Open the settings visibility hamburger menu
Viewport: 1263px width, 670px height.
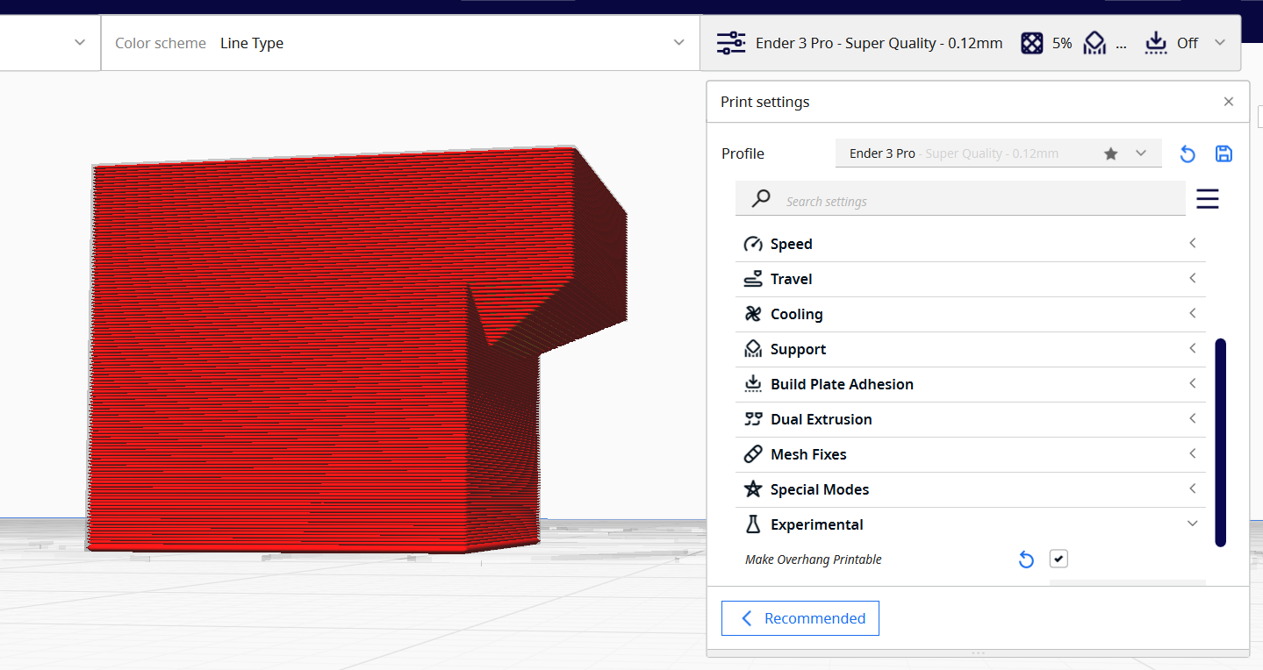point(1208,199)
